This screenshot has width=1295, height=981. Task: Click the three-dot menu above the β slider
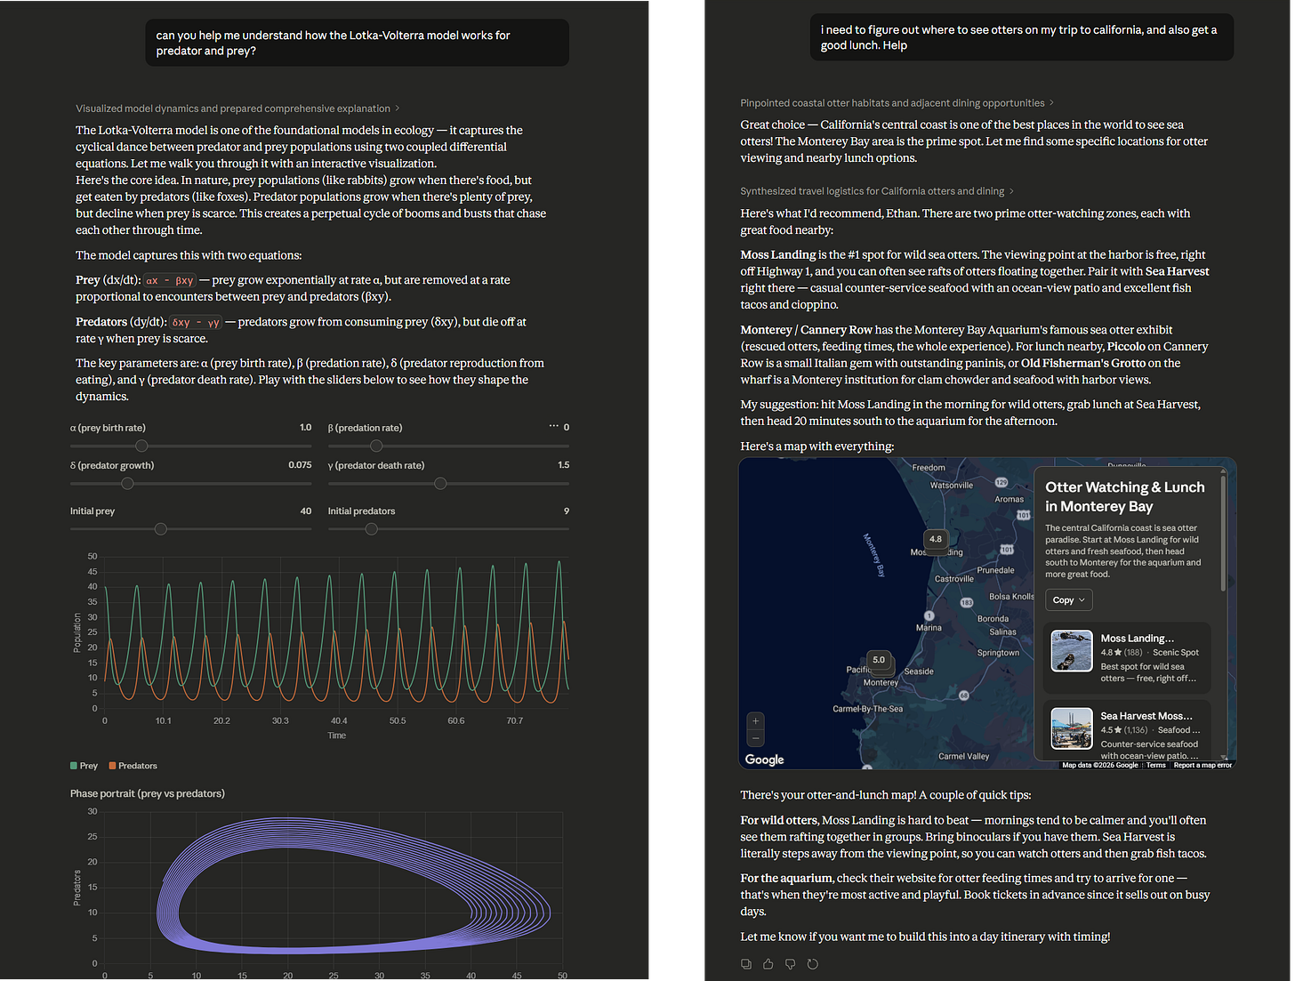tap(554, 426)
